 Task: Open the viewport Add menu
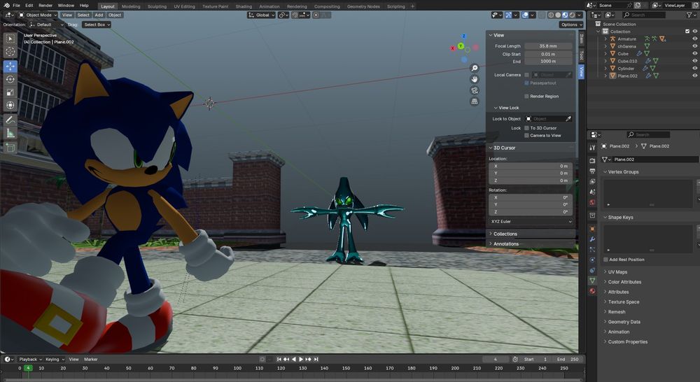coord(99,15)
